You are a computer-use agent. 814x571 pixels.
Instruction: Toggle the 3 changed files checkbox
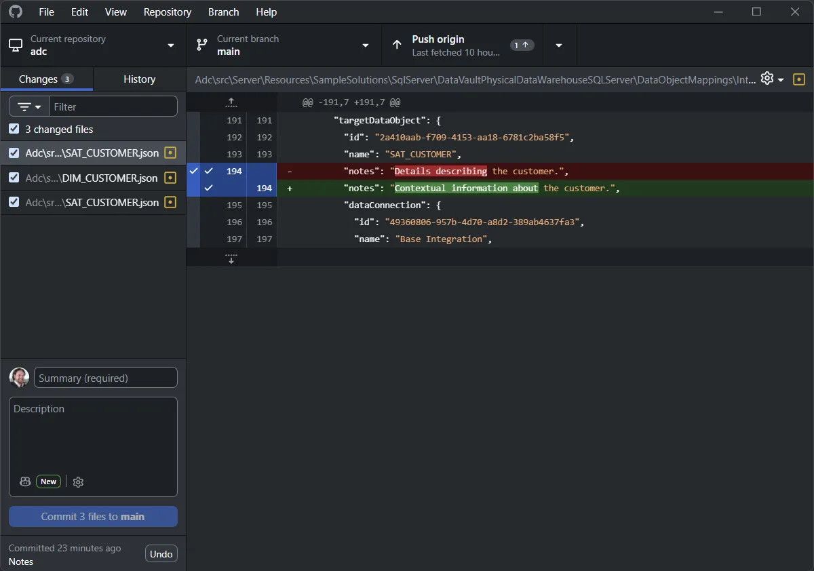pyautogui.click(x=14, y=129)
